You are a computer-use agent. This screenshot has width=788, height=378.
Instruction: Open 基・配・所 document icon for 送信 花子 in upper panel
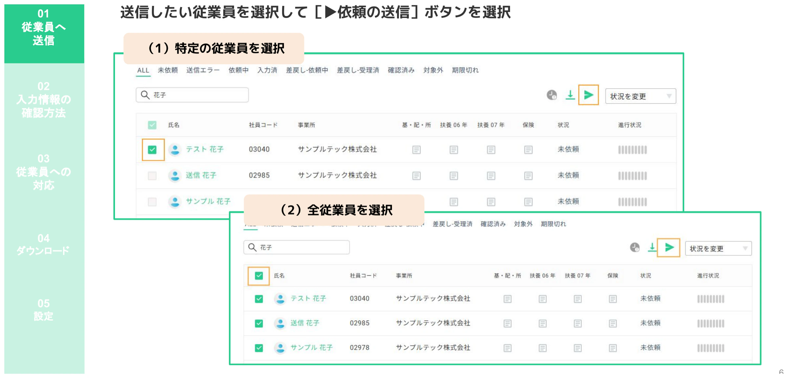pos(416,176)
